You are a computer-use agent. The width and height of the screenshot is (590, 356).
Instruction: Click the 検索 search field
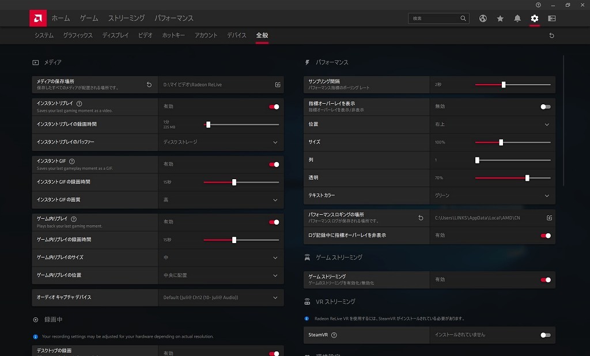pyautogui.click(x=434, y=18)
